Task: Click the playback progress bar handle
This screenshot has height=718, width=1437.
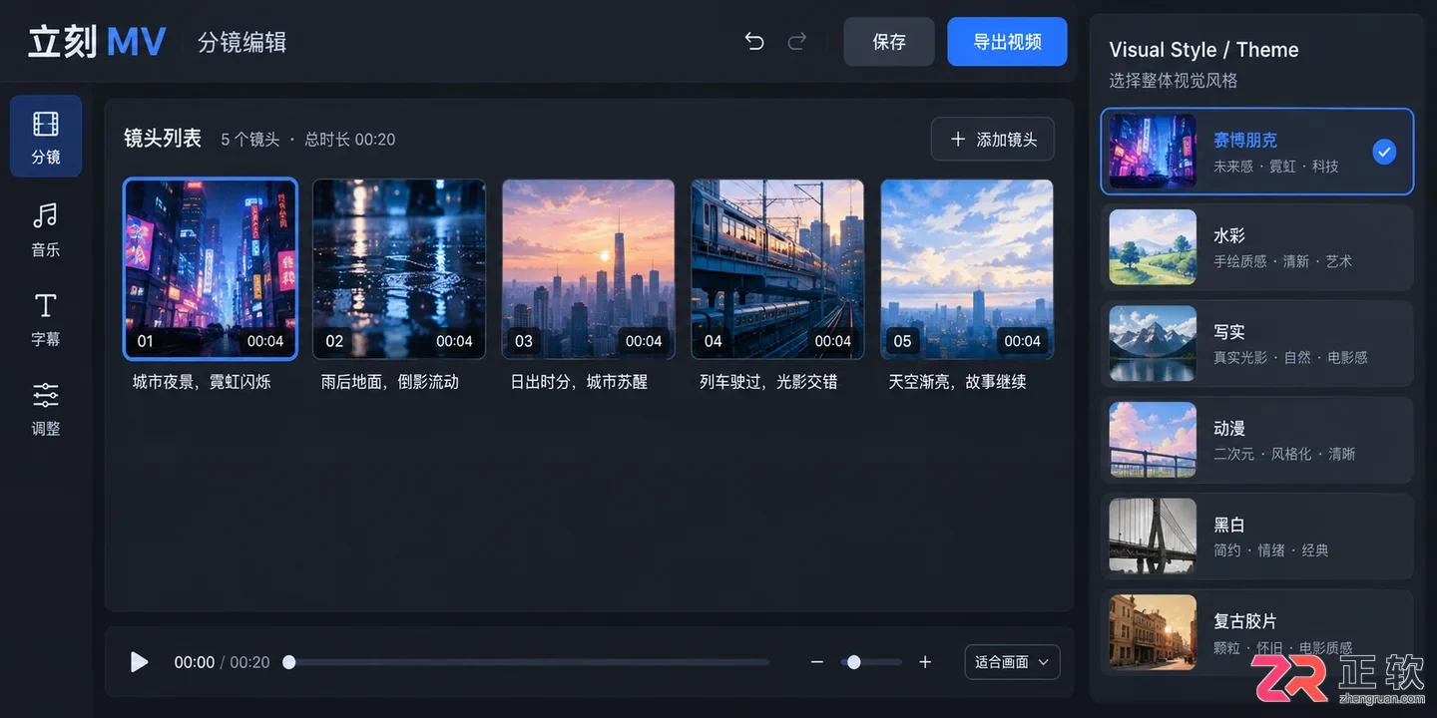Action: tap(289, 662)
